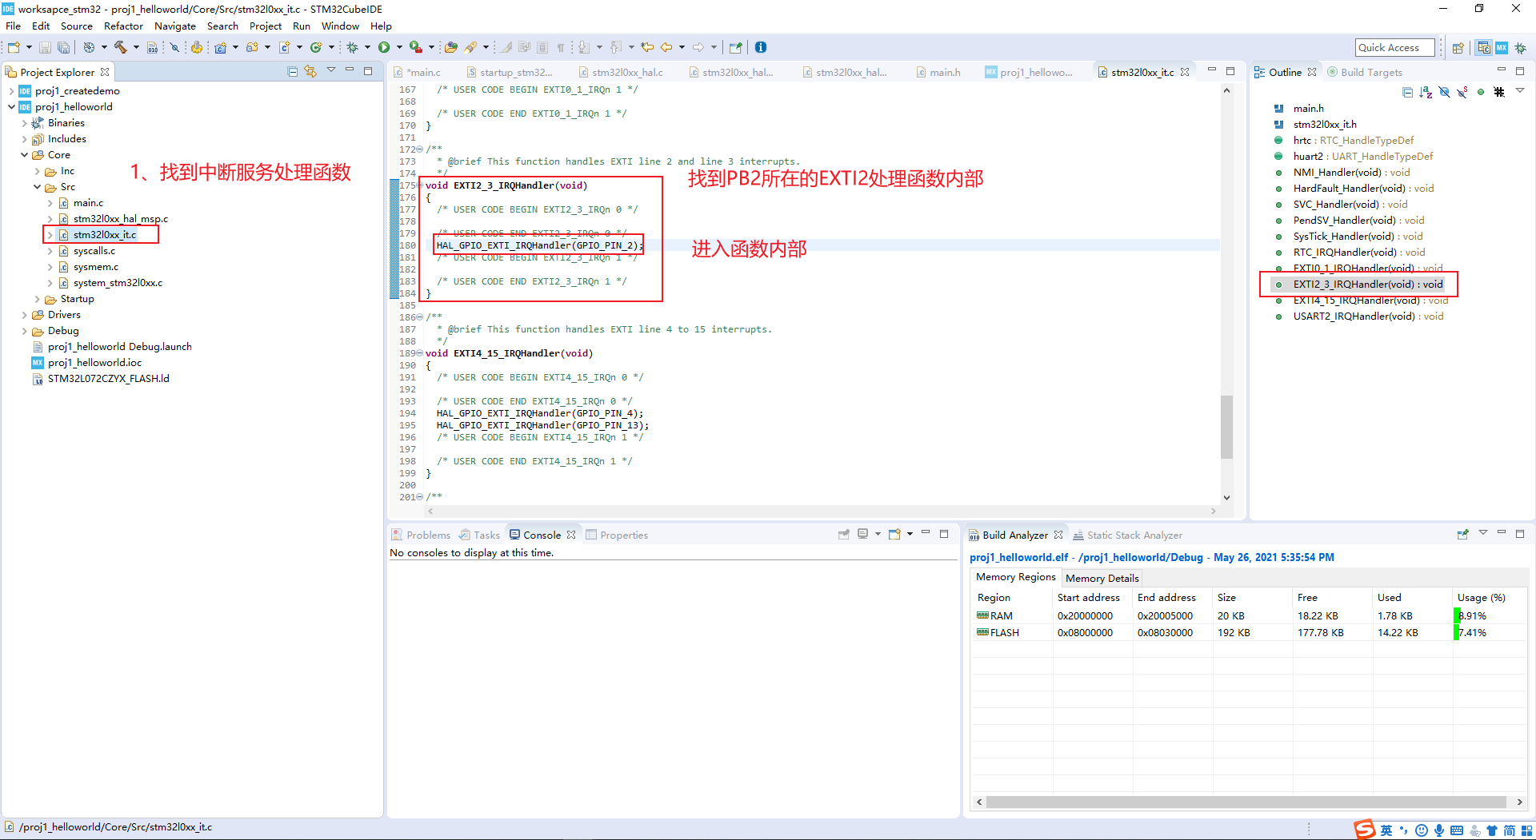
Task: Click the Build hammer icon in the toolbar
Action: (120, 47)
